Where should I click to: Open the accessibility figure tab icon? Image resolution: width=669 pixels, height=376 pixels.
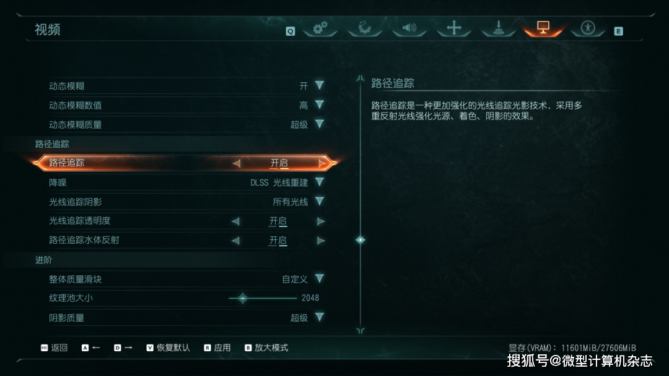tap(588, 28)
